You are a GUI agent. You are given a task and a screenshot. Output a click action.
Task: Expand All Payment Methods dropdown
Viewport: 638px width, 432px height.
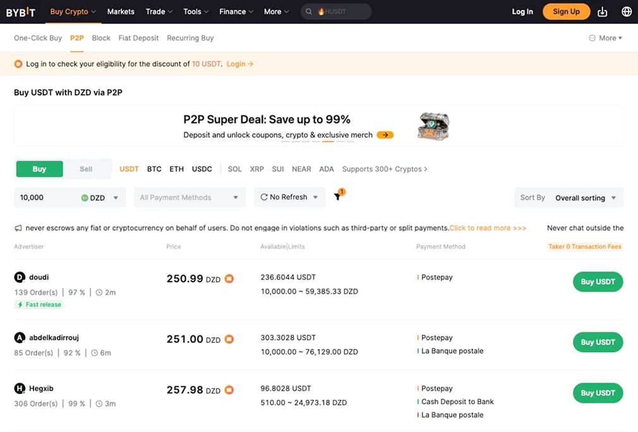pyautogui.click(x=190, y=197)
